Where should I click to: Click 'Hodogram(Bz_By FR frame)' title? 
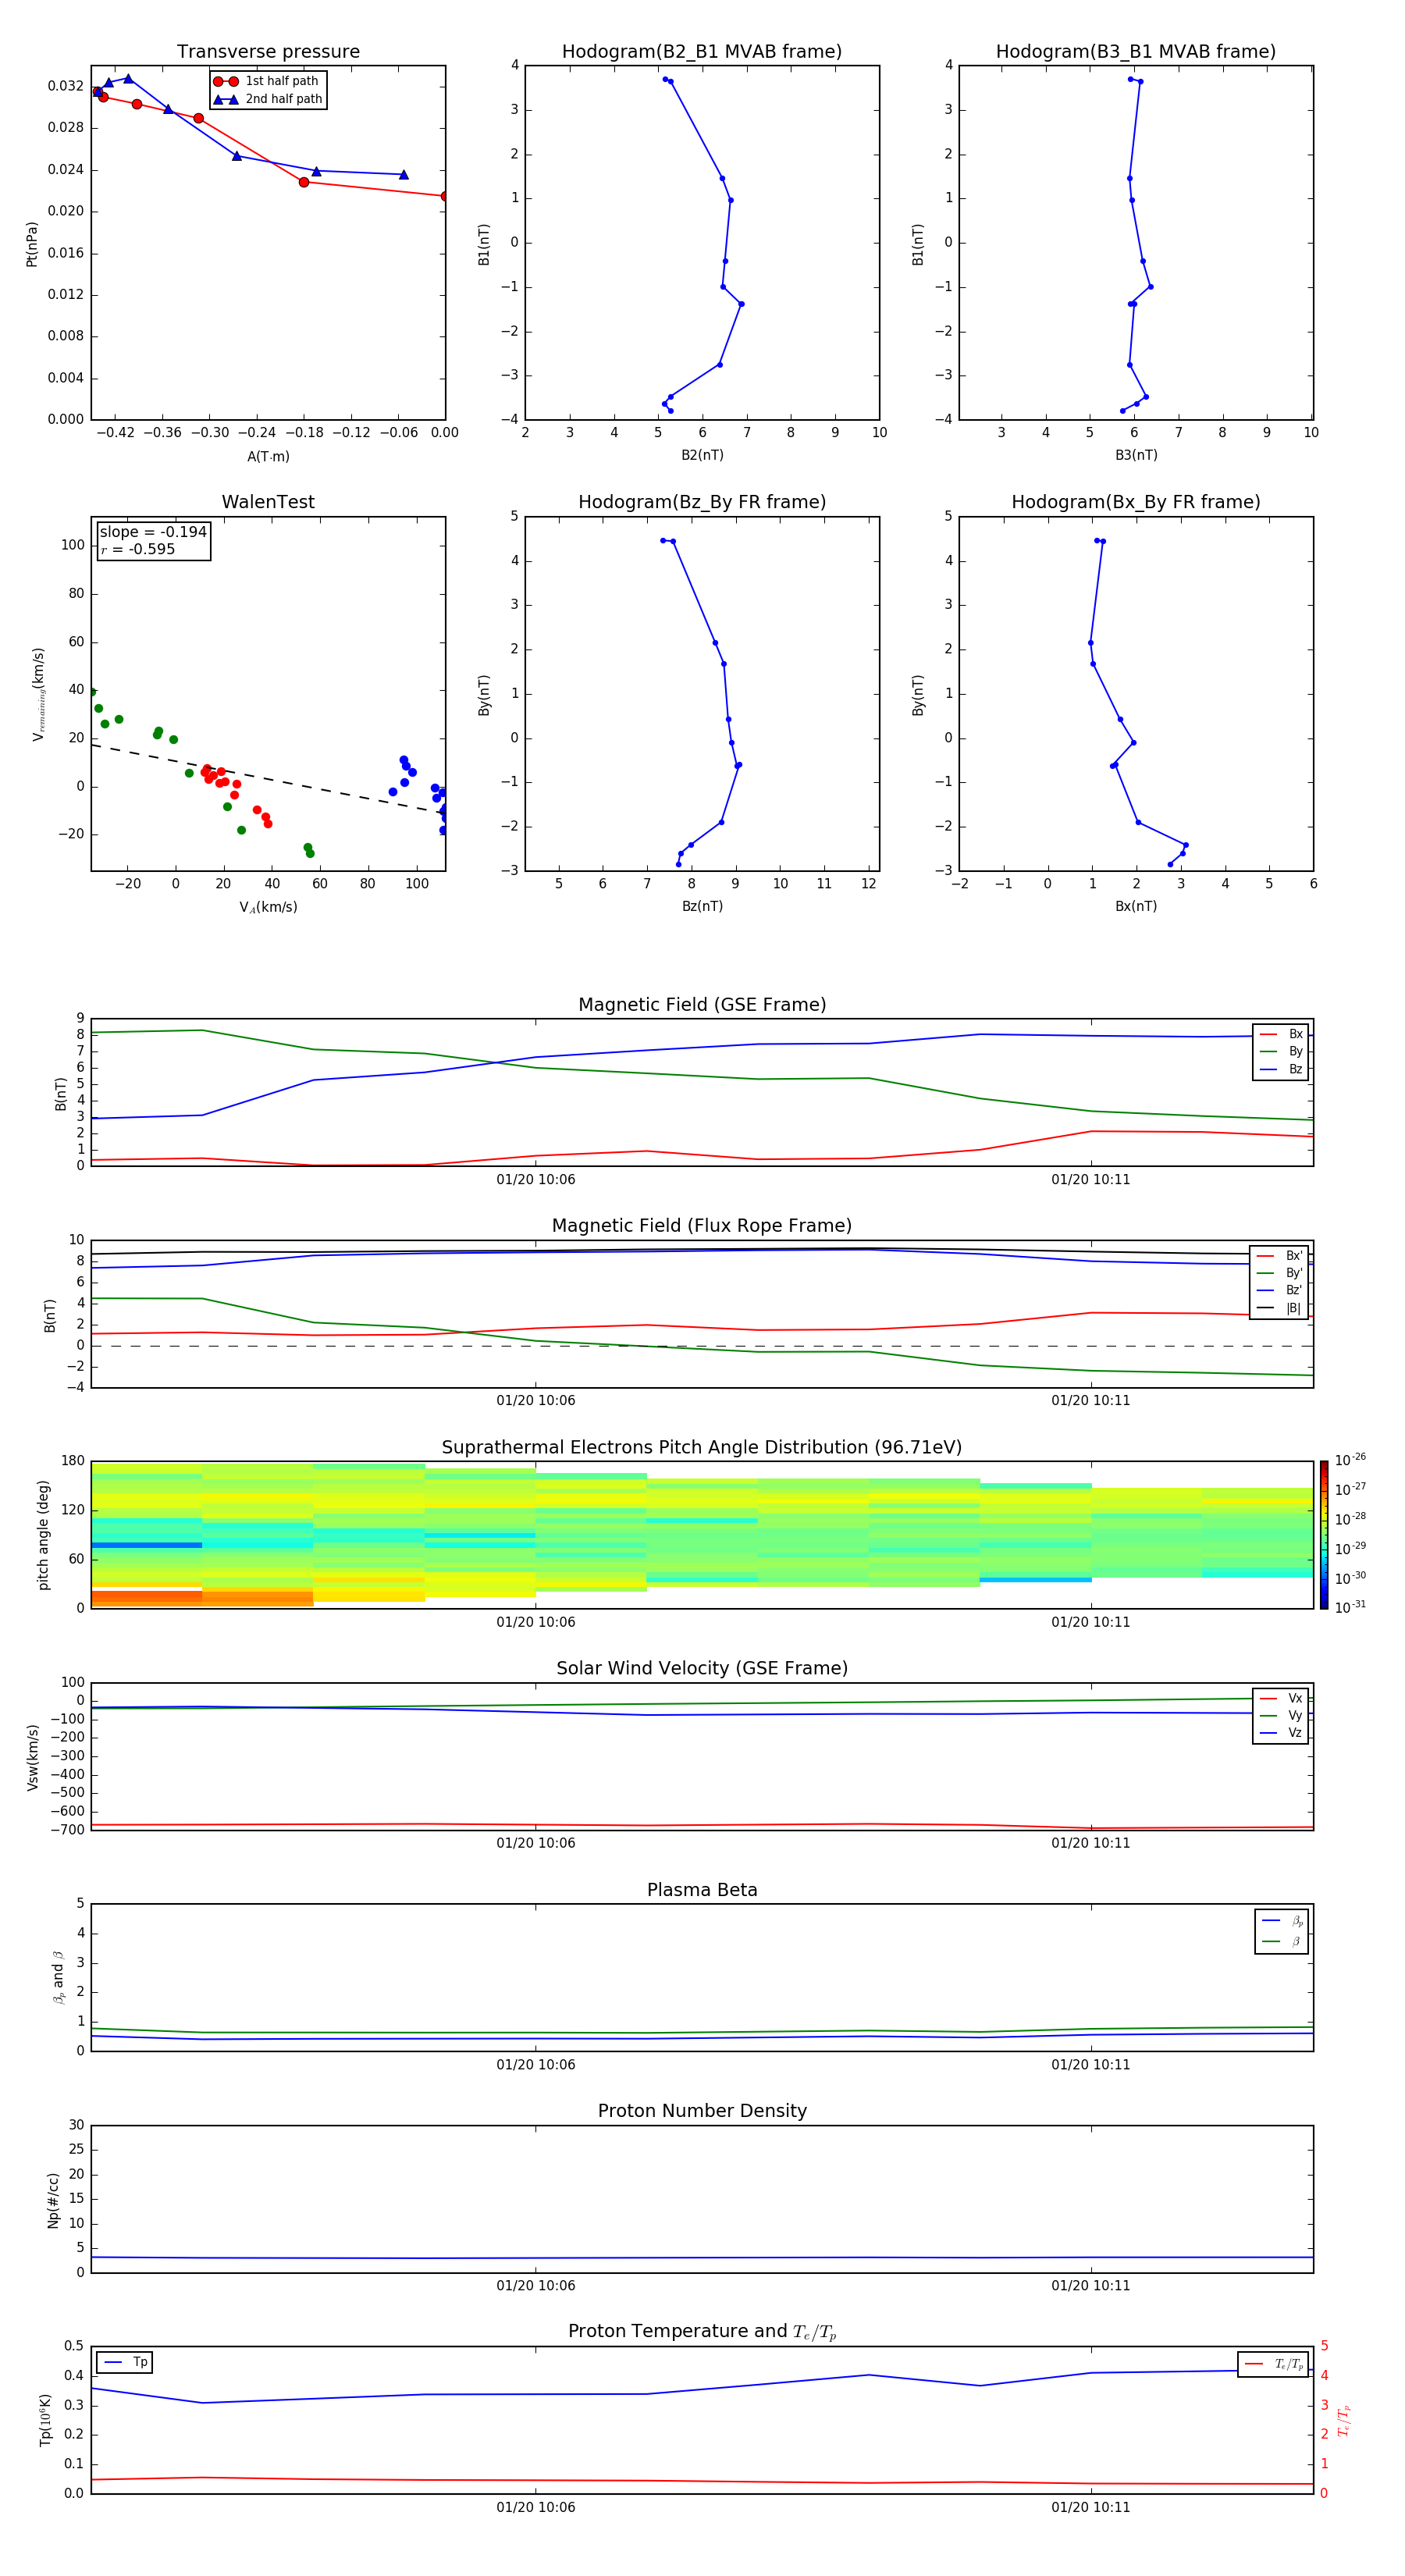(702, 502)
